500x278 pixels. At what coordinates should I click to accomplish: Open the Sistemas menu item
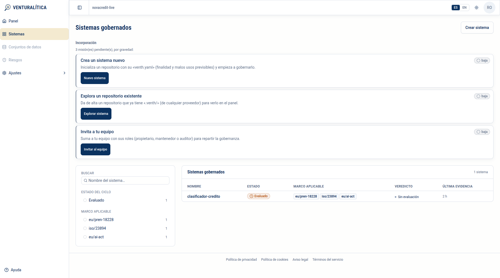coord(35,34)
